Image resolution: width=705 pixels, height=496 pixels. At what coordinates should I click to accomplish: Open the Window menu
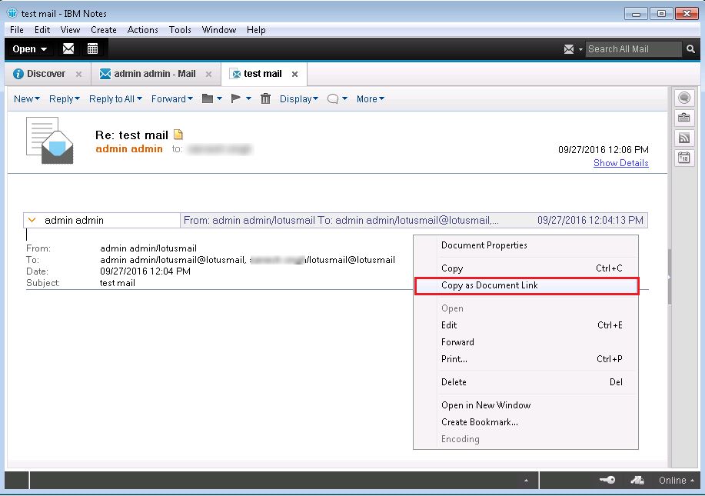pyautogui.click(x=219, y=30)
